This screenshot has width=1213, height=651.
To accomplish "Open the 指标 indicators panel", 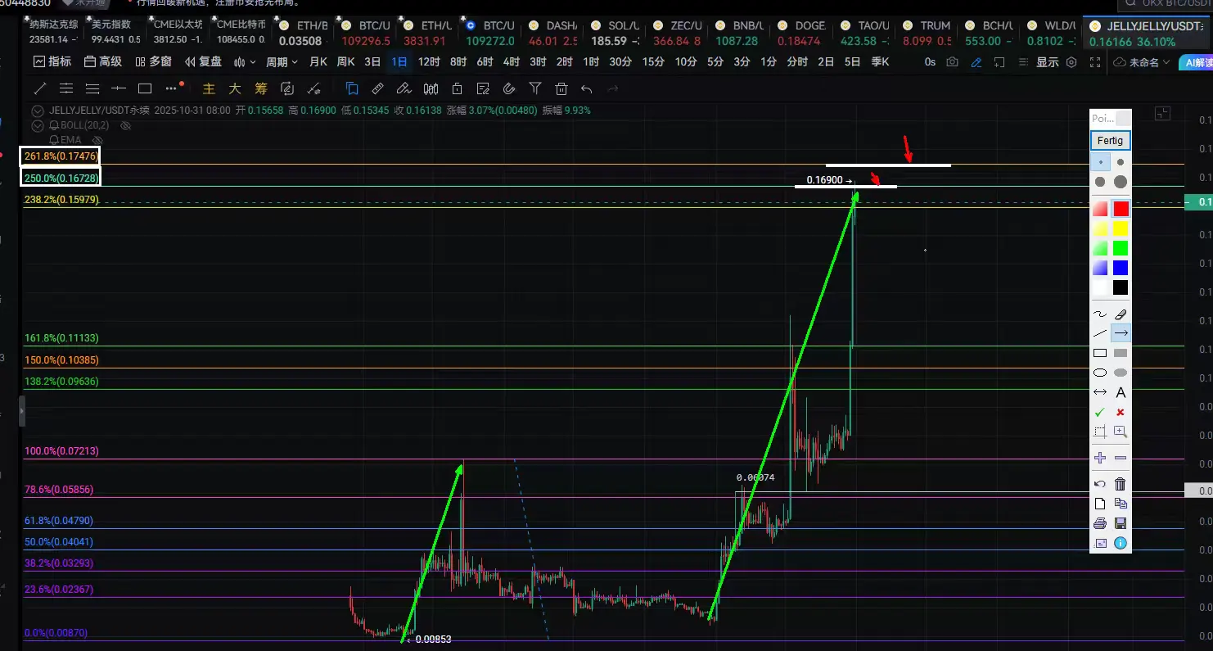I will point(52,61).
